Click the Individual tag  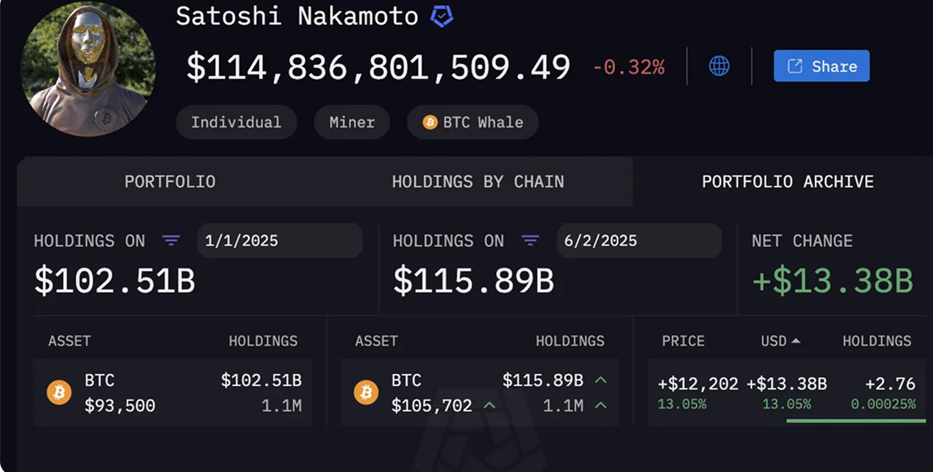click(236, 122)
